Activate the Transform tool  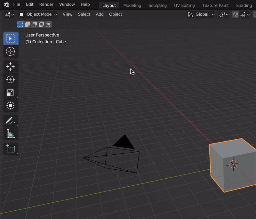11,106
